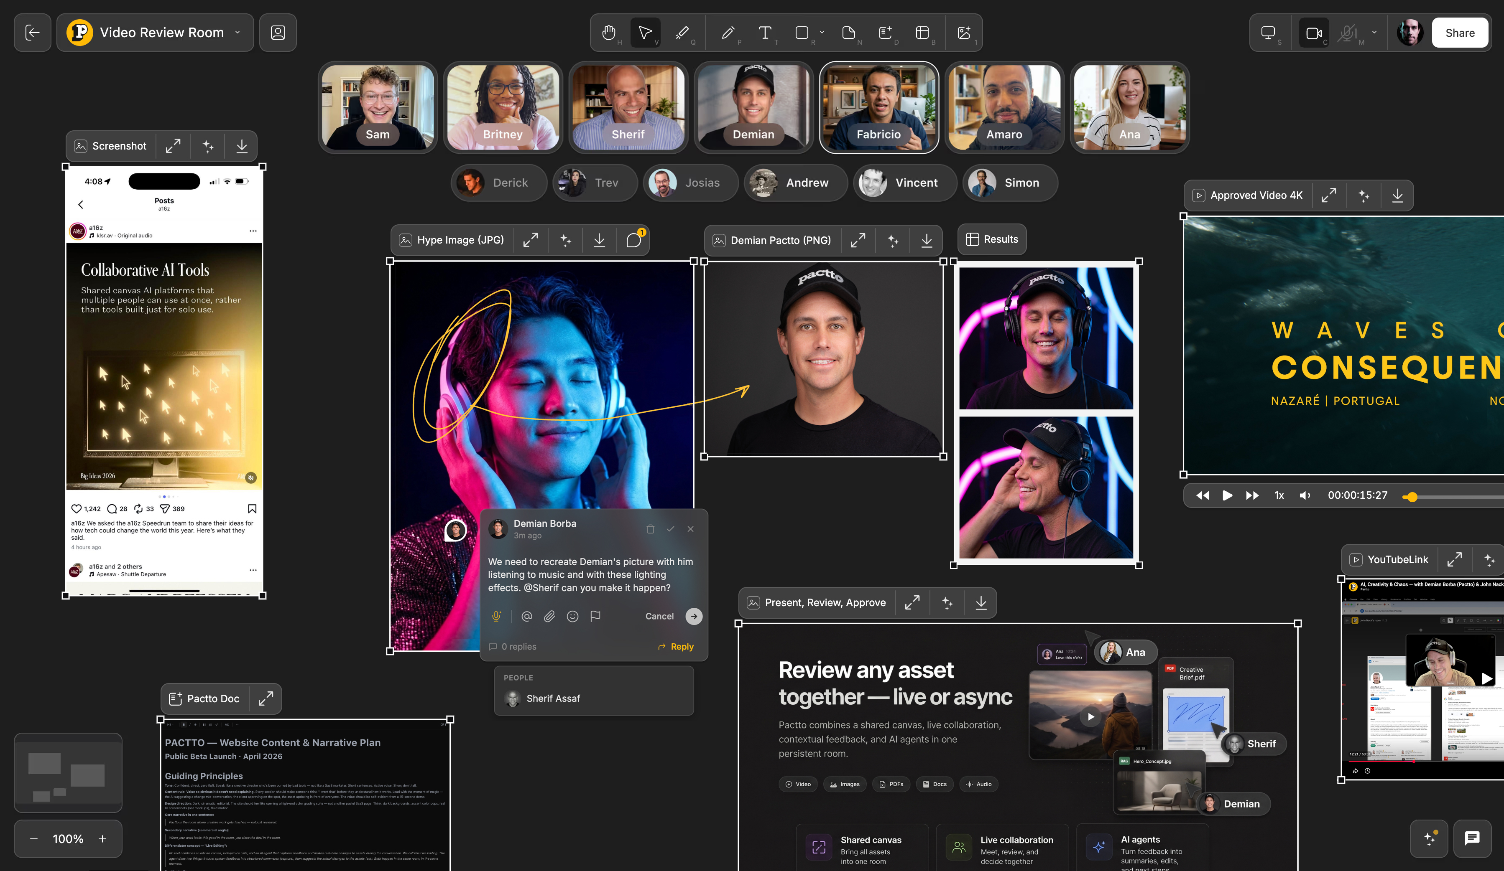The height and width of the screenshot is (871, 1504).
Task: Click the video progress slider handle
Action: [1412, 497]
